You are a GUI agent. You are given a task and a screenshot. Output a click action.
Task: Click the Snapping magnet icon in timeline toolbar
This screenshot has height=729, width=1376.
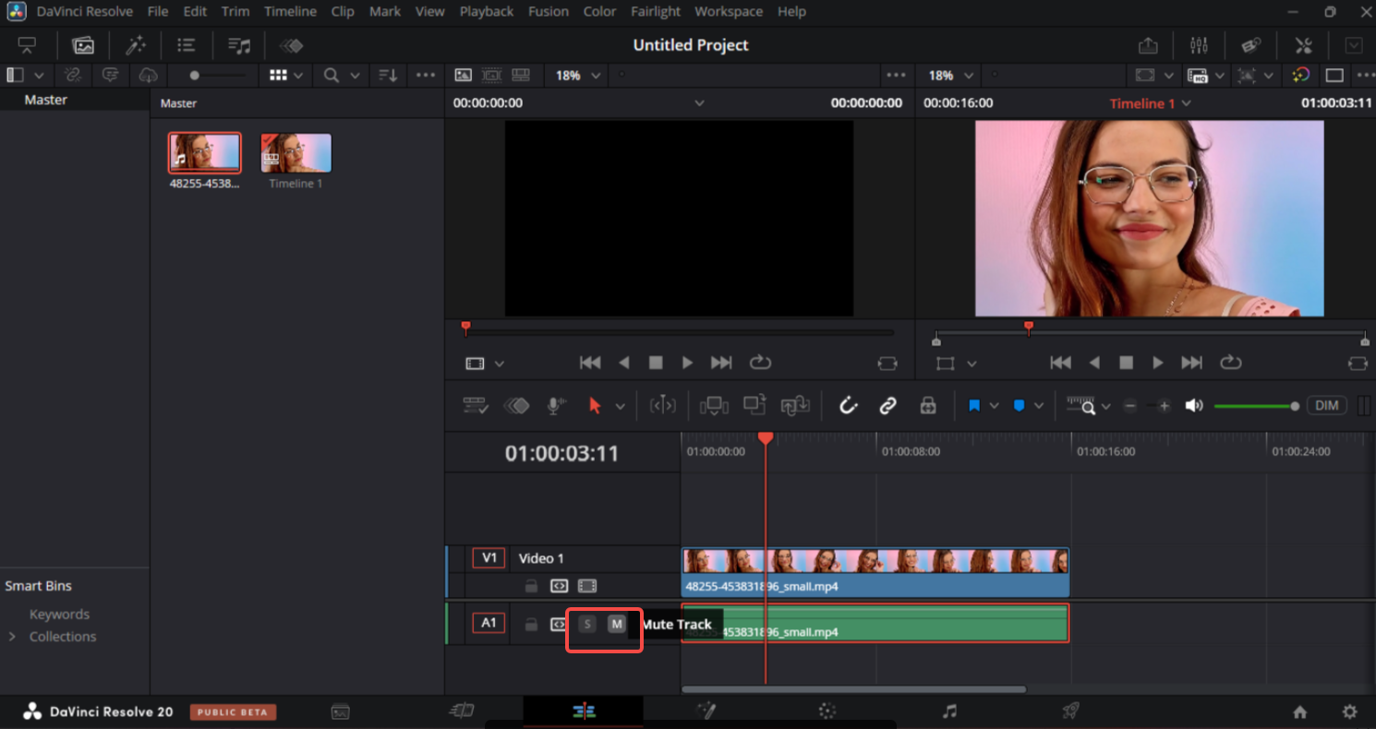click(848, 405)
